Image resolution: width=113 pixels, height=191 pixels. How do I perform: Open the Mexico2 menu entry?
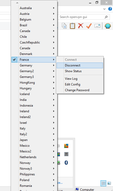tap(34, 151)
